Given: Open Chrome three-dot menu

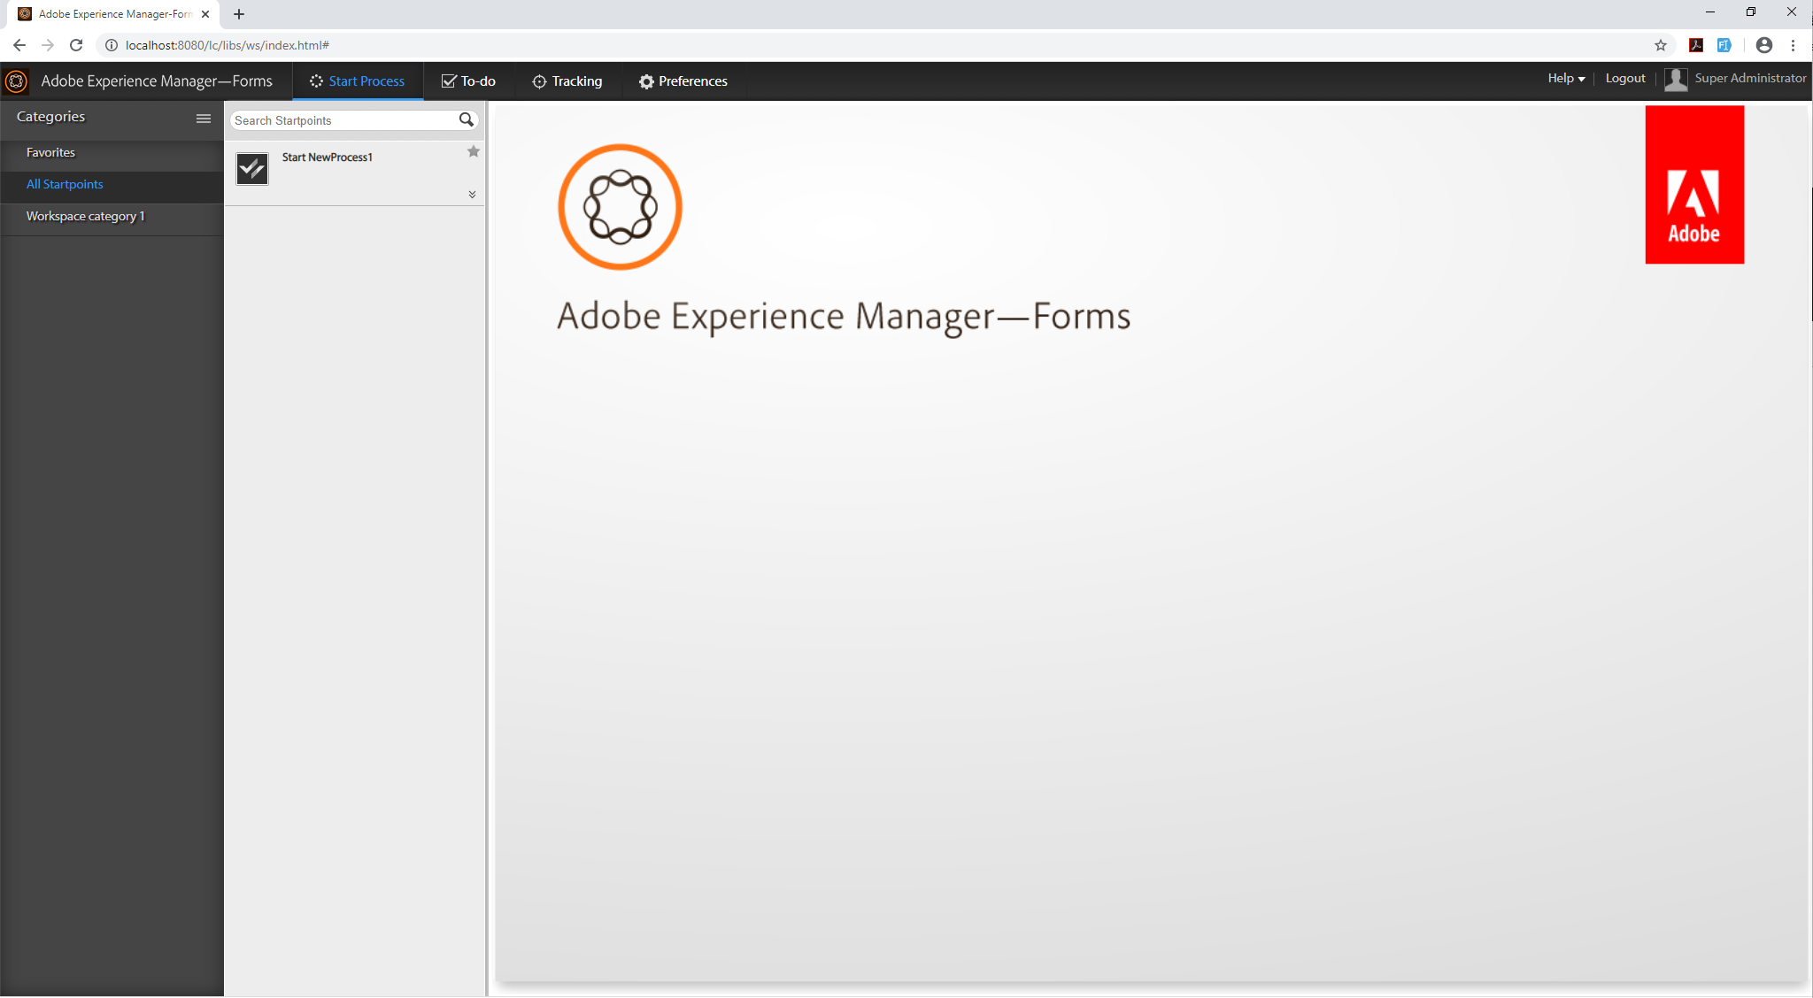Looking at the screenshot, I should (1794, 45).
